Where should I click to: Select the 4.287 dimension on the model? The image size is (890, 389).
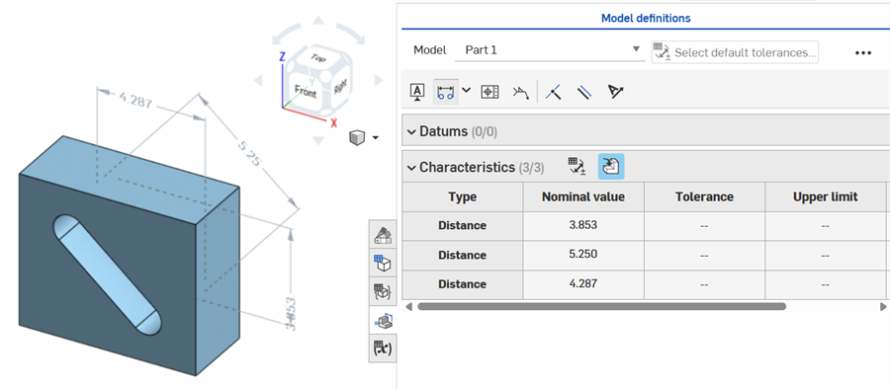click(135, 102)
